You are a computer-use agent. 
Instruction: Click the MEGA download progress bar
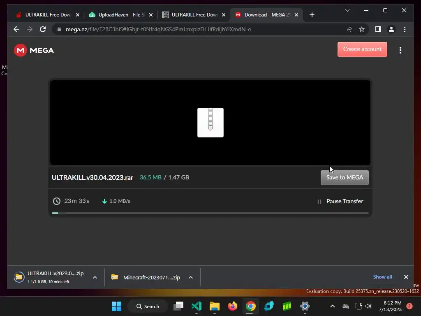tap(210, 213)
